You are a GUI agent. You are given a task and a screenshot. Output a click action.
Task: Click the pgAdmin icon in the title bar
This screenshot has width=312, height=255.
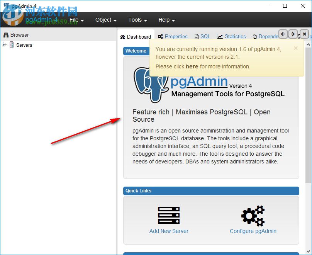click(6, 5)
